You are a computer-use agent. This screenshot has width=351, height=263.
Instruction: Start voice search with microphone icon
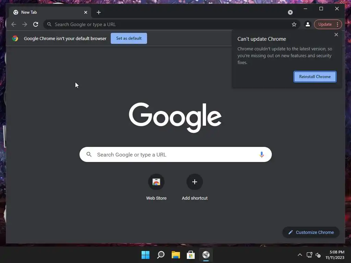click(x=262, y=154)
